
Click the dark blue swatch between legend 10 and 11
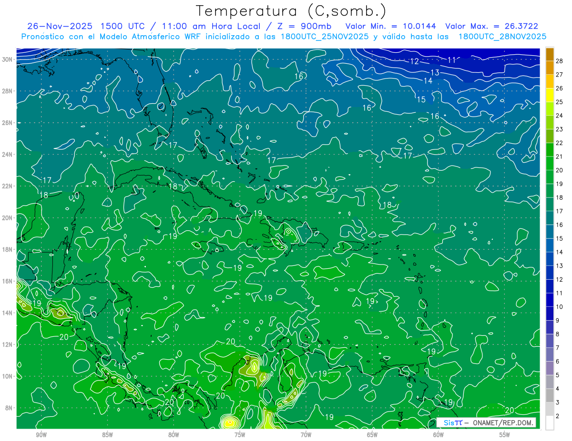(550, 300)
